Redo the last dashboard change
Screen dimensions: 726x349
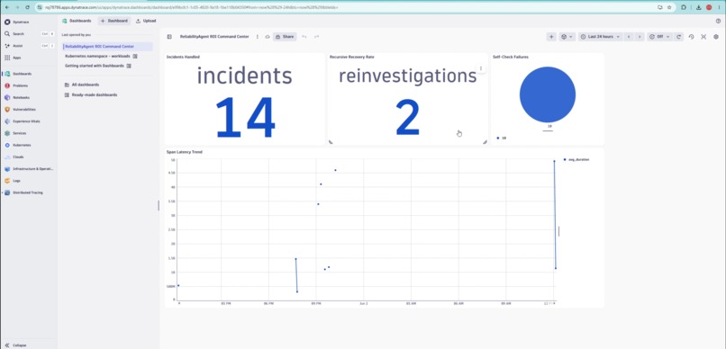click(x=317, y=37)
